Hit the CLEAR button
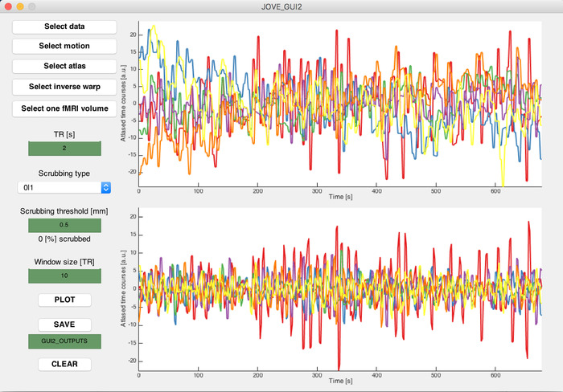 [x=64, y=364]
